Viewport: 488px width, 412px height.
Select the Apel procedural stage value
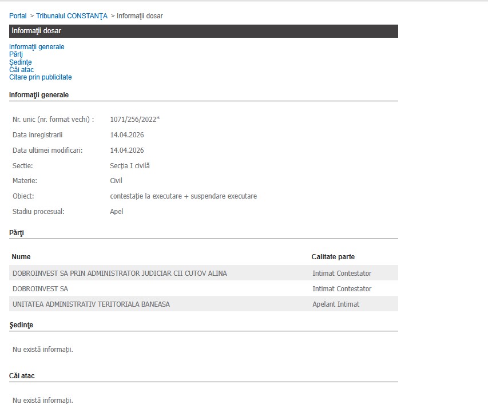(116, 212)
